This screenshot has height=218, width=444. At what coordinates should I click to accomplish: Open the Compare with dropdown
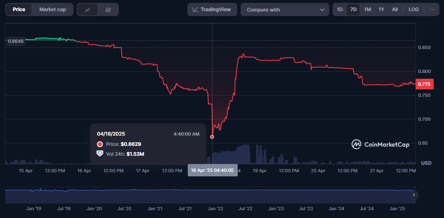pyautogui.click(x=285, y=9)
